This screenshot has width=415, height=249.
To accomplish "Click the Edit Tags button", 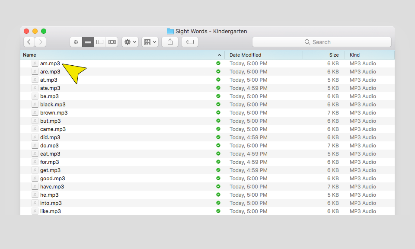I will coord(190,42).
